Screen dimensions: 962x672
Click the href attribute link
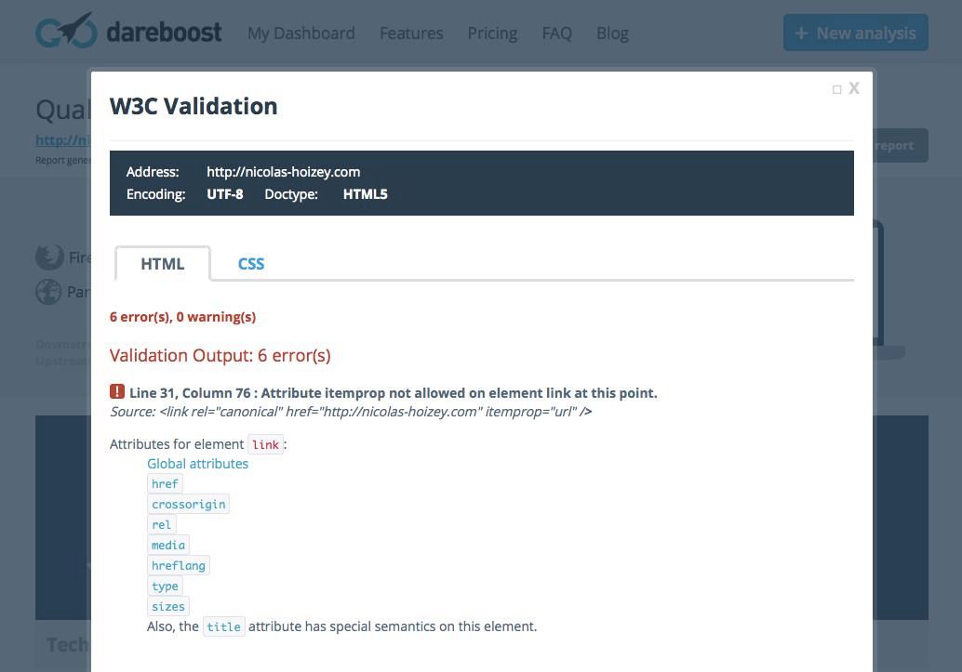tap(165, 484)
